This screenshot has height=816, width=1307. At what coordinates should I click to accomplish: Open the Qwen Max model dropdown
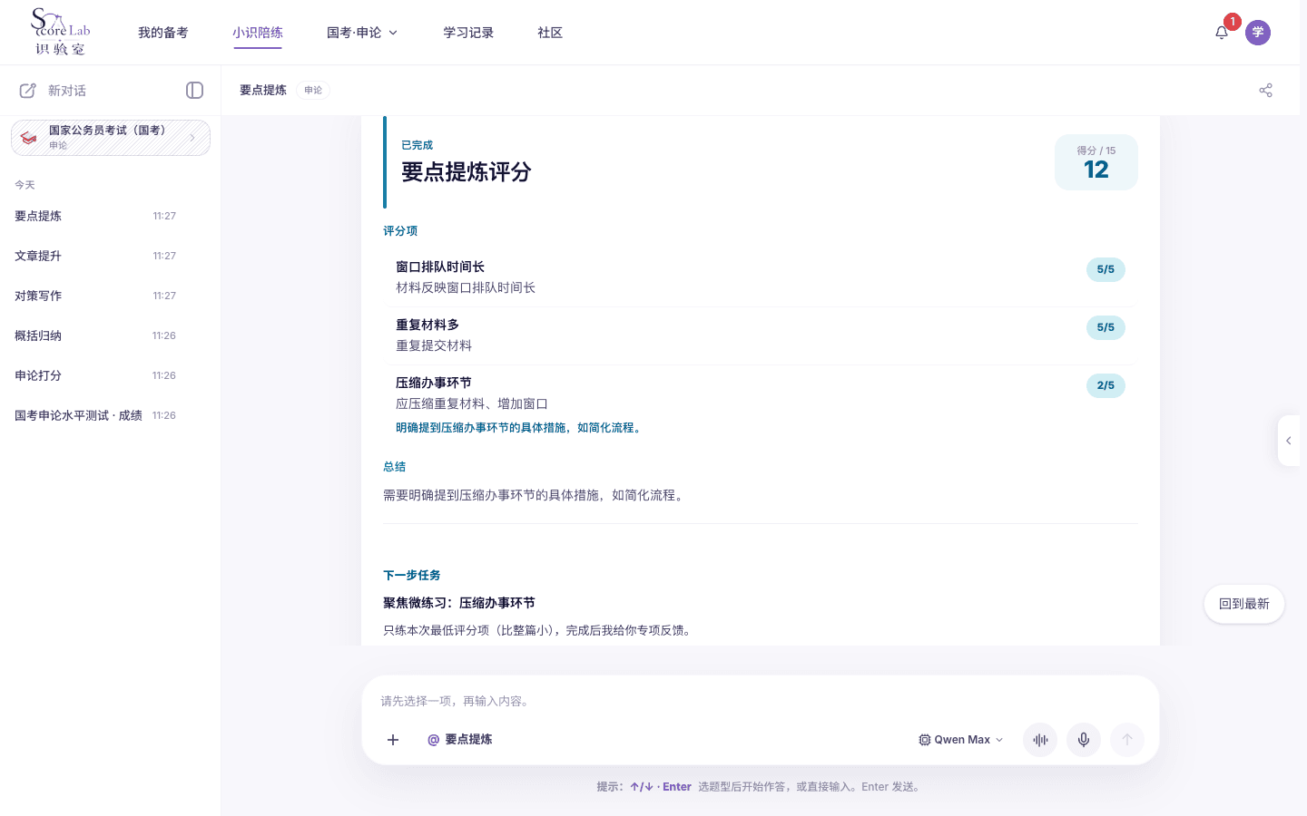point(961,740)
